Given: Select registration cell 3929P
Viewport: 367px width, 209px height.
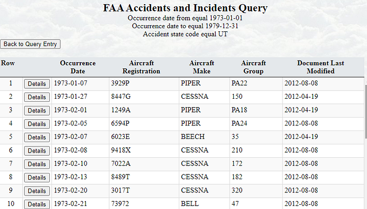Looking at the screenshot, I should [x=119, y=84].
